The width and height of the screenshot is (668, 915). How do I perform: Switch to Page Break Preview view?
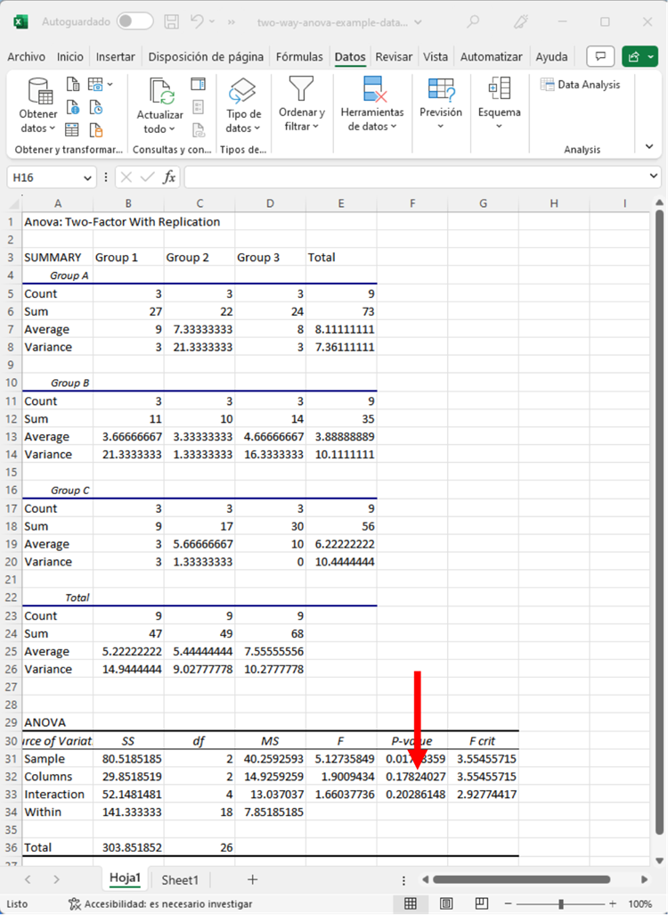coord(482,903)
